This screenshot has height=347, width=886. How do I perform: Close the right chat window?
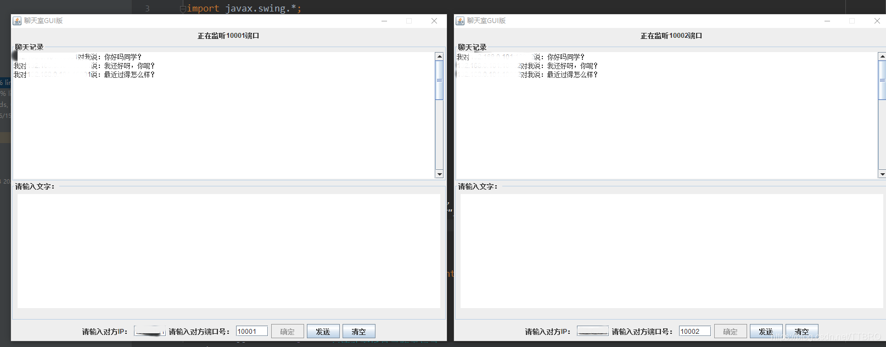[877, 21]
